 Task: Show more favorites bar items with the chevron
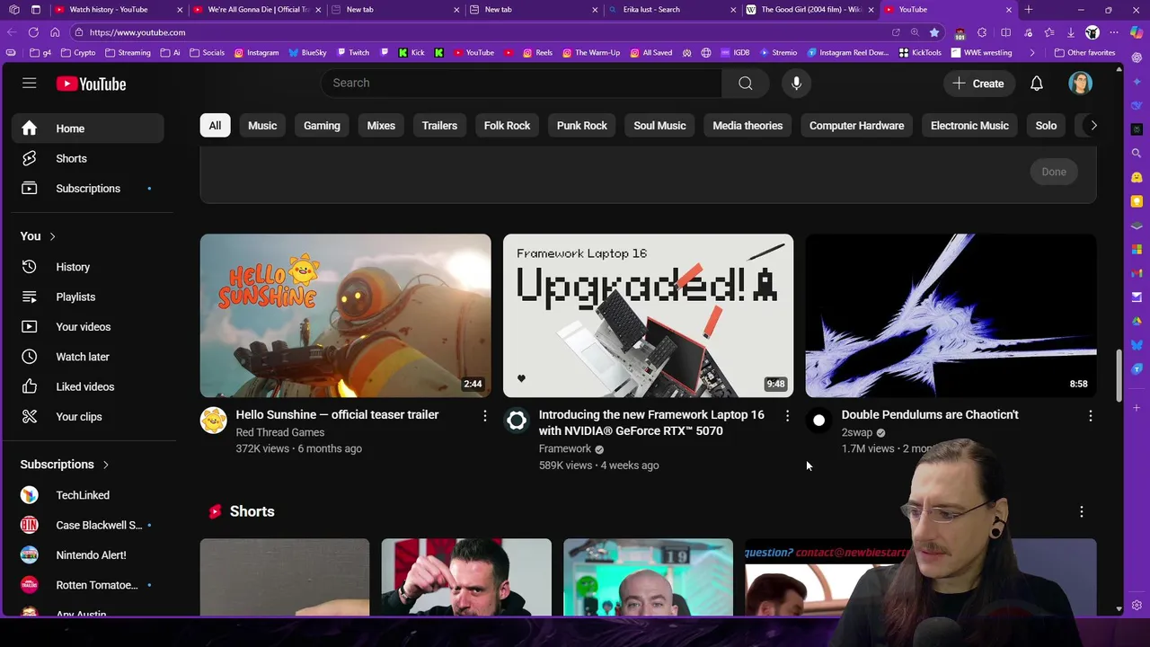[1031, 53]
